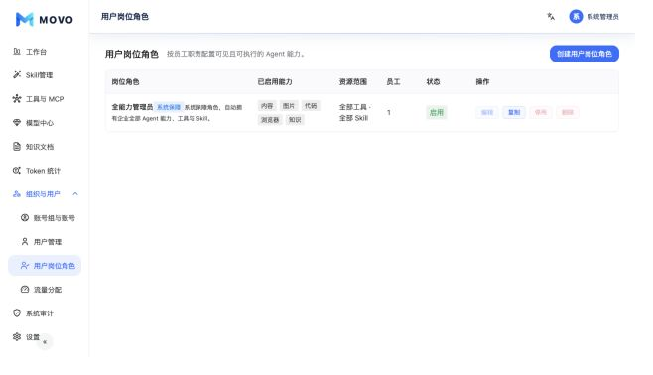Screen dimensions: 653x375
Task: Click 状态 column header
Action: click(x=433, y=82)
